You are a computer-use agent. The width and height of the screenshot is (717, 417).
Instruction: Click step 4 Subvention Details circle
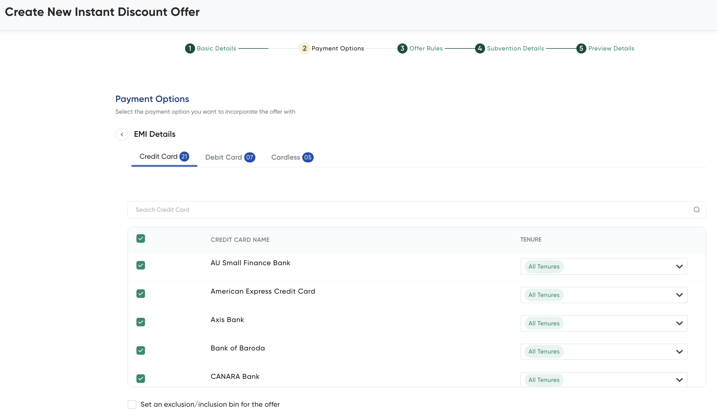480,48
